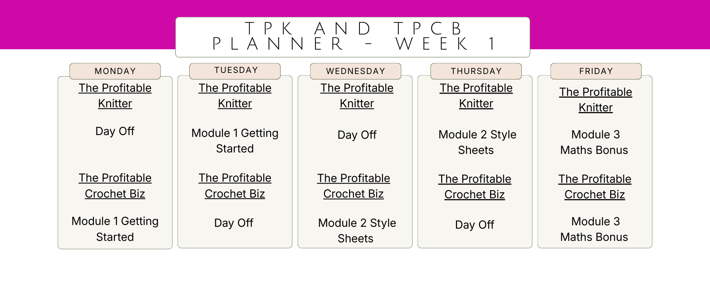Screen dimensions: 710x296
Task: Open Monday's The Profitable Knitter link
Action: pyautogui.click(x=115, y=96)
